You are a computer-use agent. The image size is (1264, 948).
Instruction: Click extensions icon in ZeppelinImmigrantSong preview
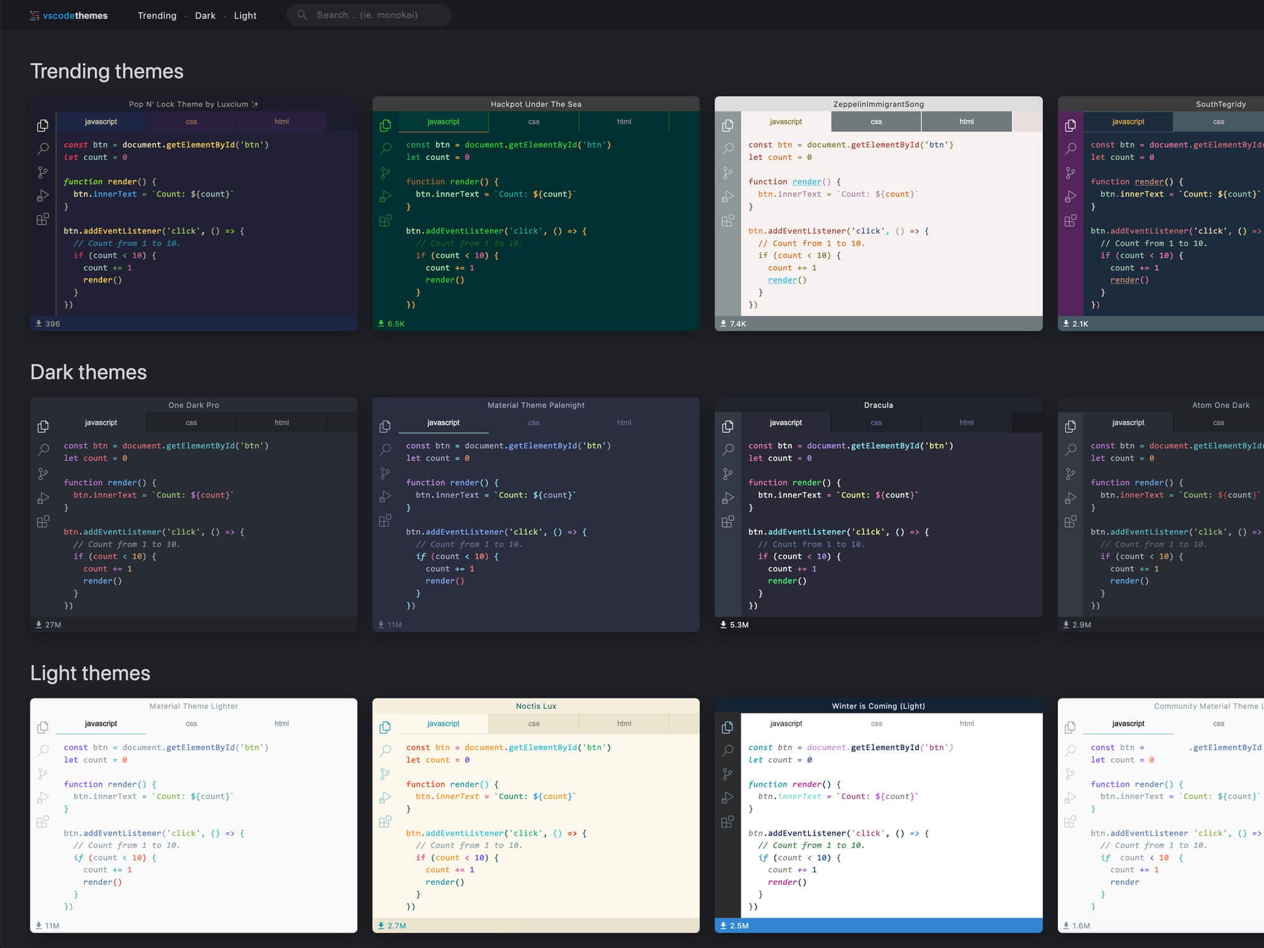[727, 221]
